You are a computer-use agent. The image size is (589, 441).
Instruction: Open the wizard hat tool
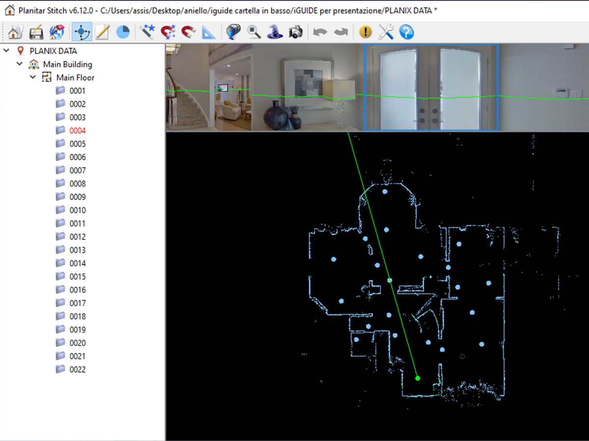click(274, 32)
